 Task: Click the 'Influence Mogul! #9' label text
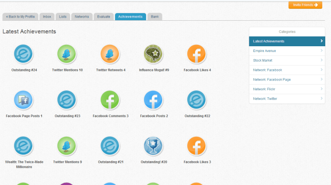(x=154, y=70)
